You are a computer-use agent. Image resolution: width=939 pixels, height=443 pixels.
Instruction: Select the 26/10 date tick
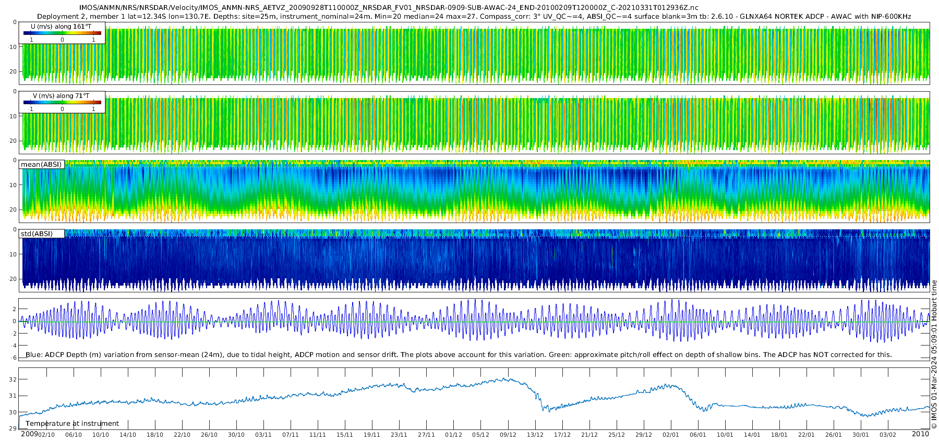tap(209, 435)
